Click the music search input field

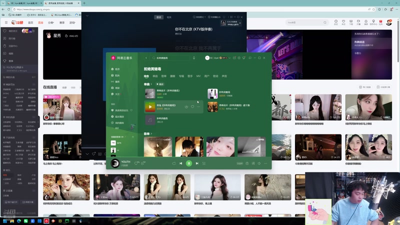[x=170, y=58]
